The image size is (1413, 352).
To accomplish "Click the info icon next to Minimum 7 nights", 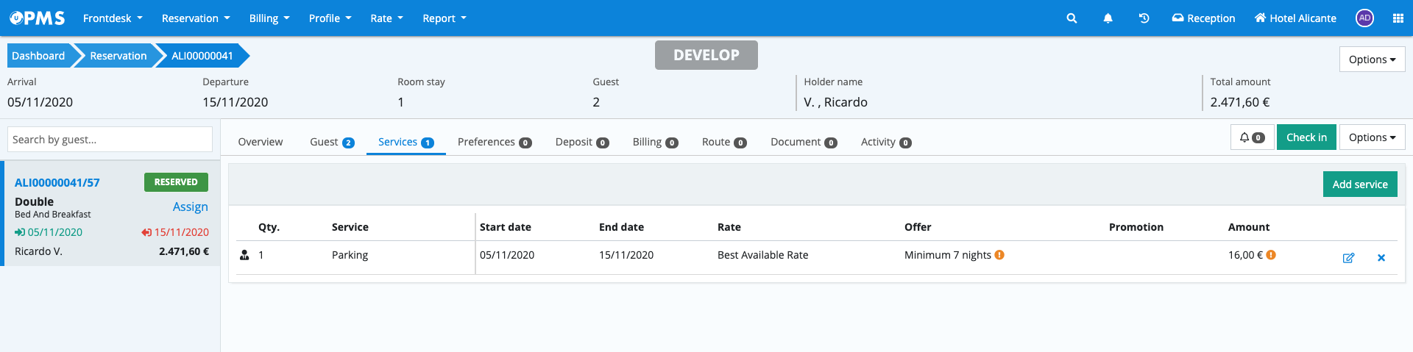I will [999, 255].
